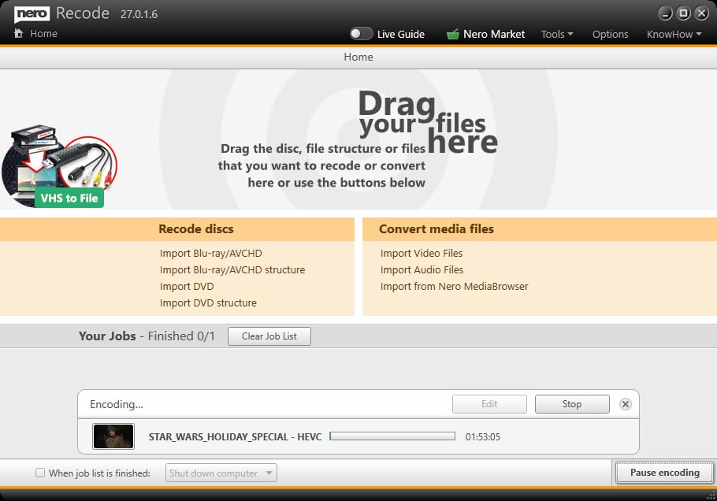This screenshot has width=717, height=501.
Task: Select the Home label in the title bar
Action: pyautogui.click(x=43, y=33)
